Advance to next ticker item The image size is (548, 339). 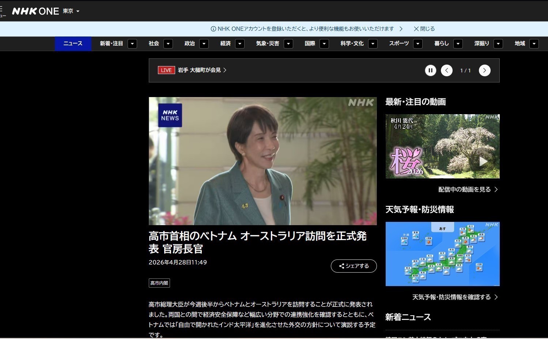click(x=484, y=70)
